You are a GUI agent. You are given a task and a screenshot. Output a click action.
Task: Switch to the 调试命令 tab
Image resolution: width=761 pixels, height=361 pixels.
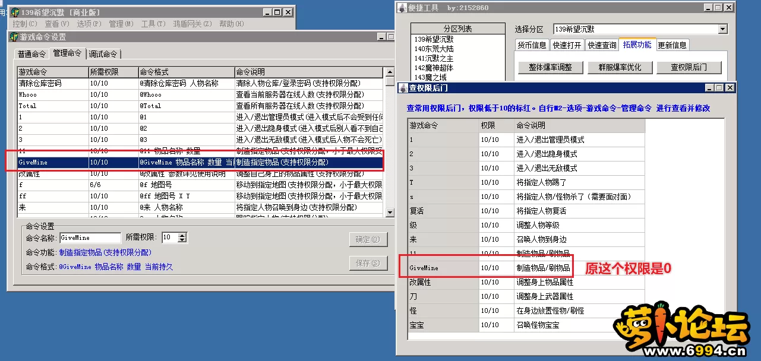(103, 54)
